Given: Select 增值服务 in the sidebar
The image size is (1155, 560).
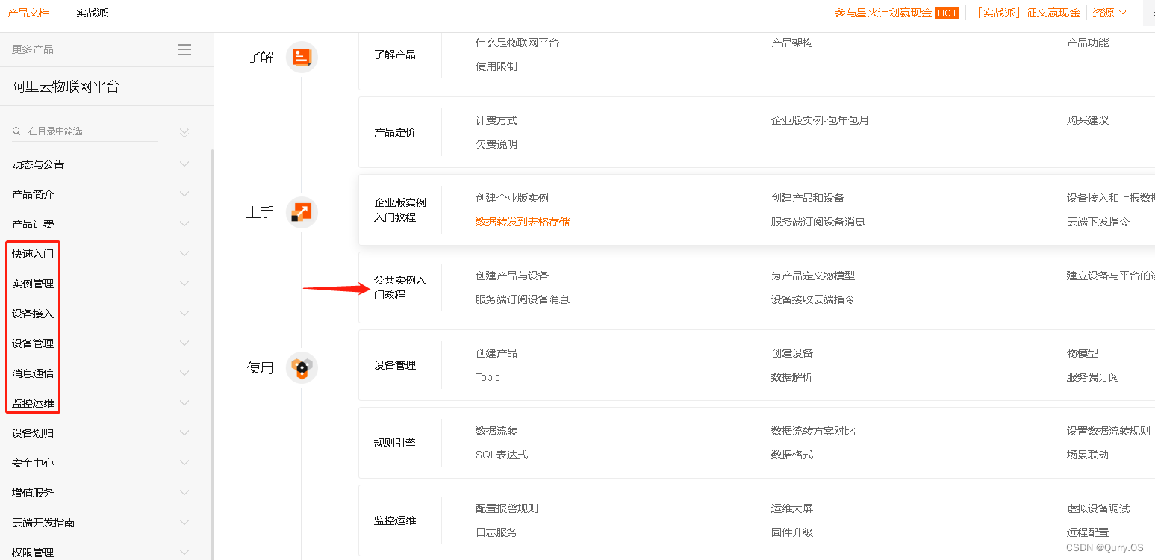Looking at the screenshot, I should tap(33, 493).
